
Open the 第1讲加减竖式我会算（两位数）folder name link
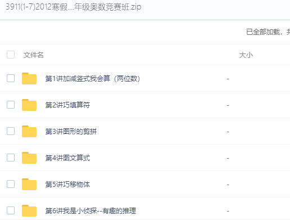(93, 79)
